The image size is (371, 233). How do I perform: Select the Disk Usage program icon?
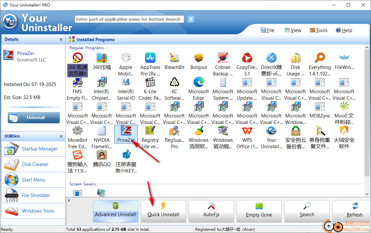(x=295, y=58)
